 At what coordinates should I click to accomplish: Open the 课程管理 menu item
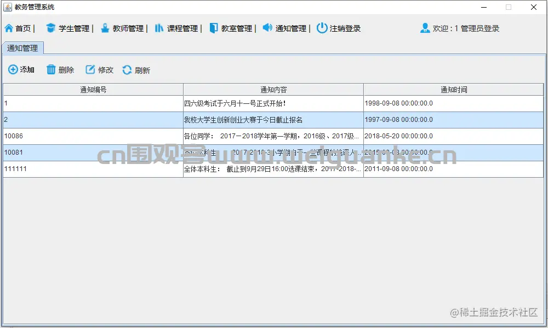click(182, 28)
